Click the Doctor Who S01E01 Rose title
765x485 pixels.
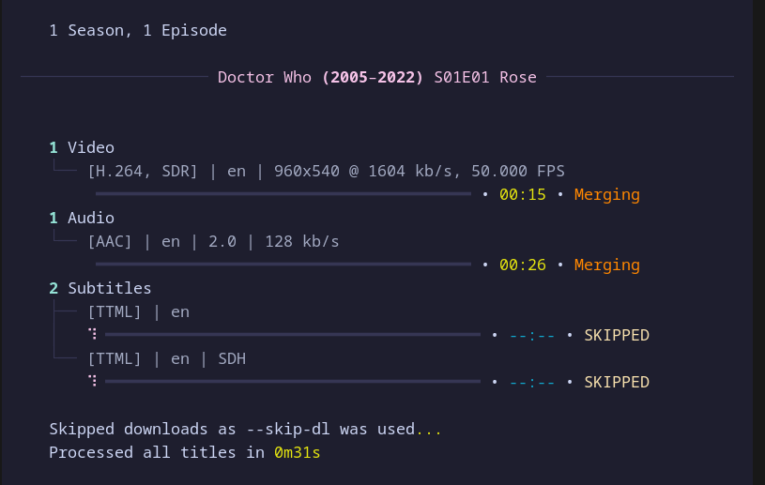[376, 77]
